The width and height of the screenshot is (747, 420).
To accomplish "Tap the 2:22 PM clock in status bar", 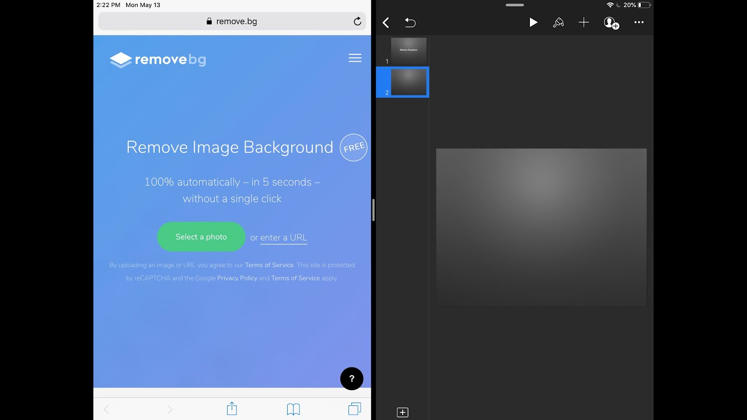I will 109,5.
